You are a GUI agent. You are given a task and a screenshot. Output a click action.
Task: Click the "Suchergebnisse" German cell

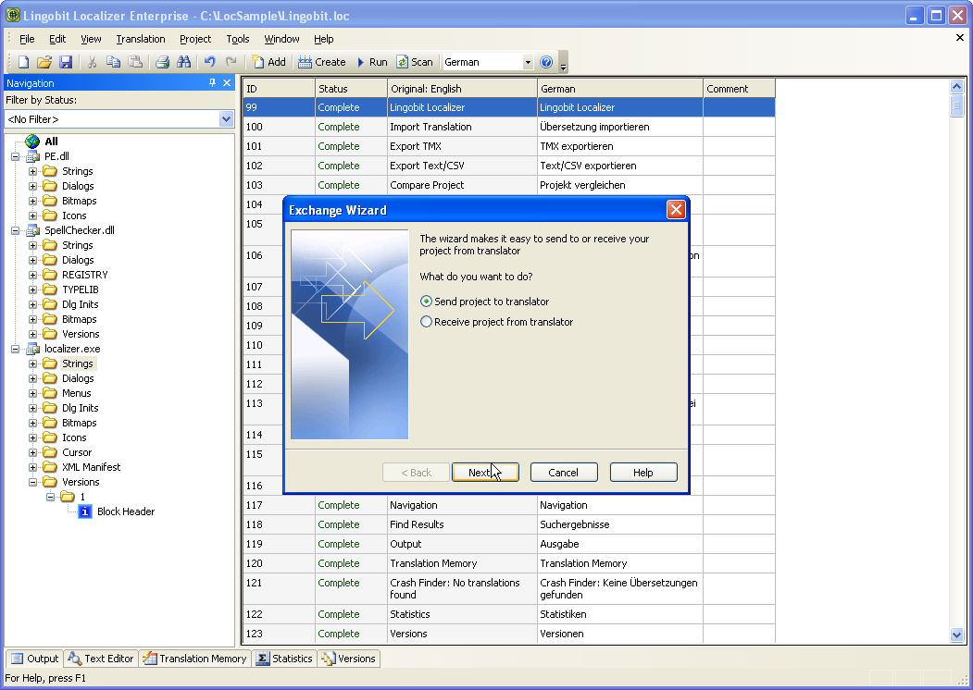620,524
